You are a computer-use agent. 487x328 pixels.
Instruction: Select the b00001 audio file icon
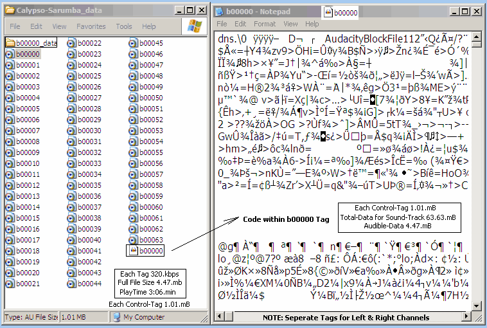10,65
